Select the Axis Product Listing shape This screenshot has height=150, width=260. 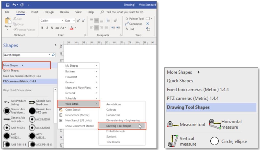coord(15,102)
